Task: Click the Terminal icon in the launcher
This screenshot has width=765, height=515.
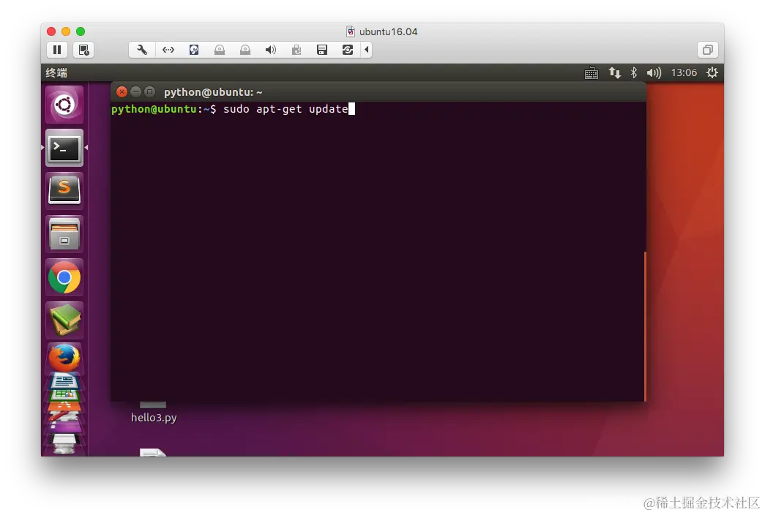Action: point(64,148)
